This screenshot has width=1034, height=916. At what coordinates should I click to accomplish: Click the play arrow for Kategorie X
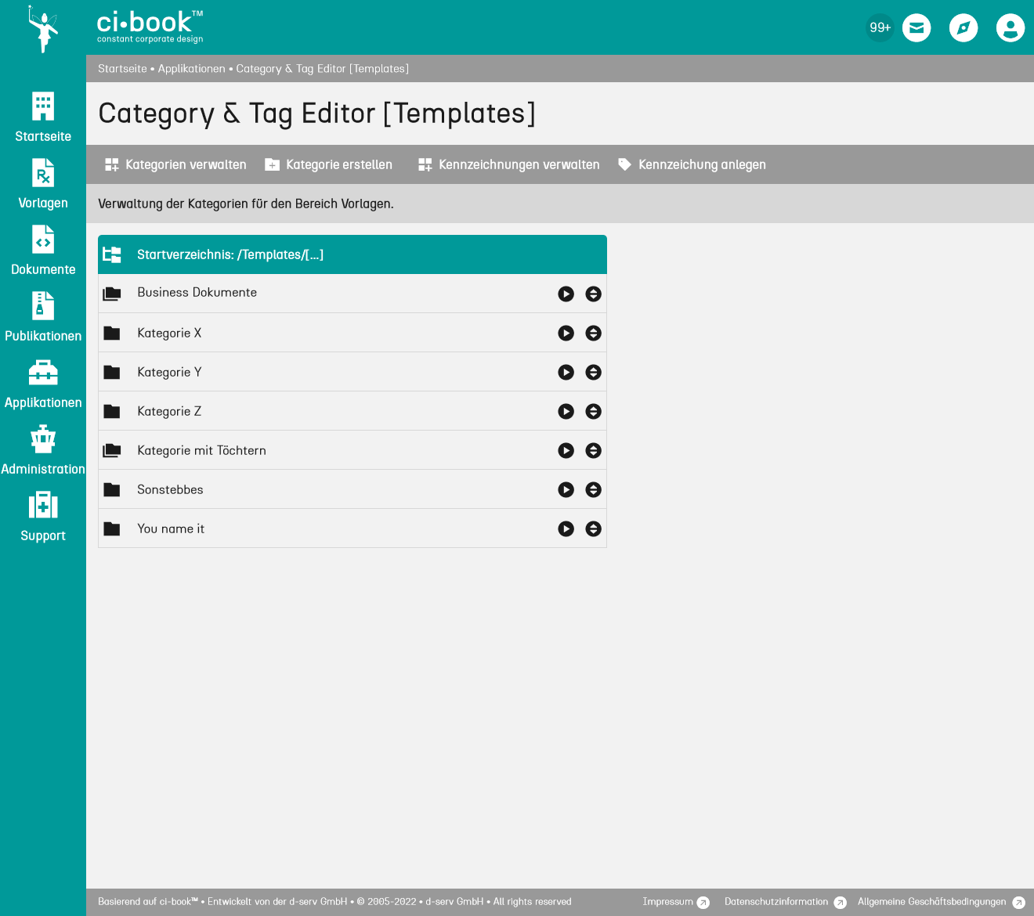pyautogui.click(x=566, y=333)
